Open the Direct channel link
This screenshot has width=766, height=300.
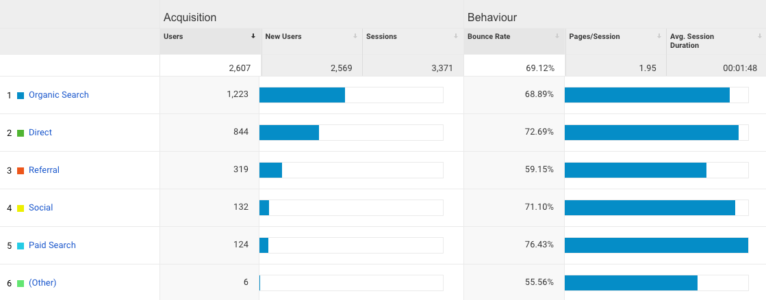(40, 132)
